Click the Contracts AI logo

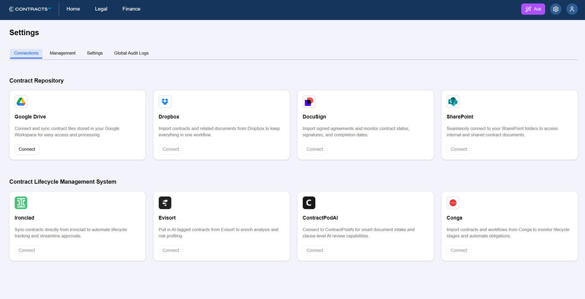click(30, 9)
